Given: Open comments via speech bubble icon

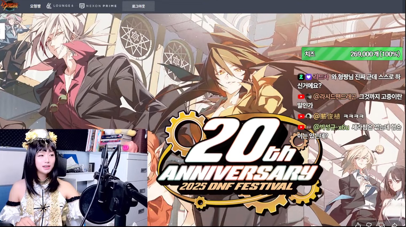Looking at the screenshot, I should pyautogui.click(x=382, y=225).
